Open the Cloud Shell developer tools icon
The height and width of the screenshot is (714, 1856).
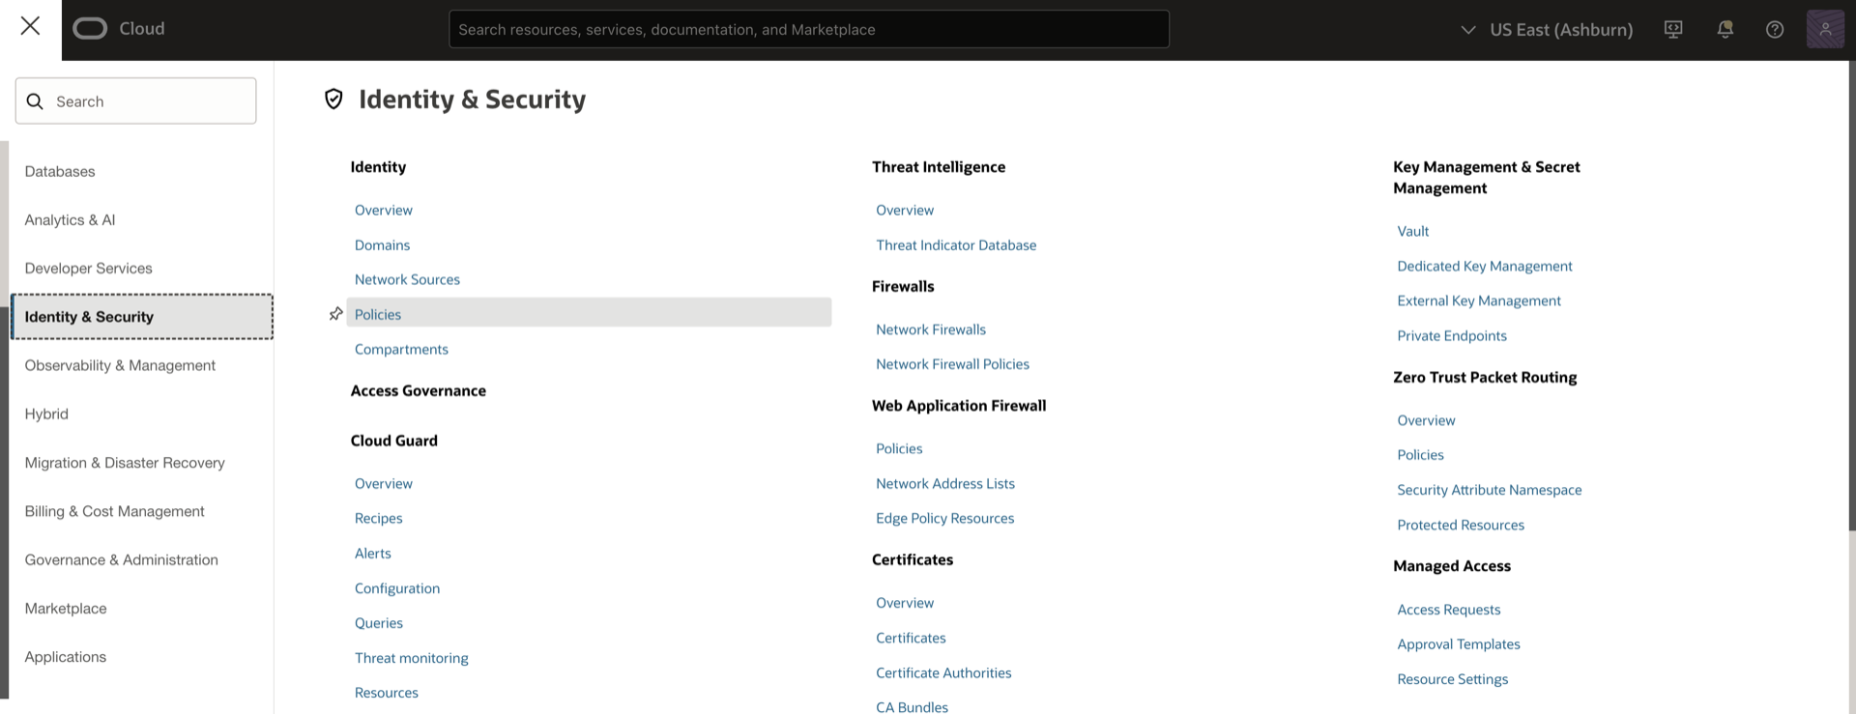(x=1673, y=29)
